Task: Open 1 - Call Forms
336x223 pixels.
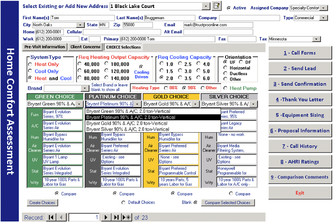Action: [x=300, y=53]
